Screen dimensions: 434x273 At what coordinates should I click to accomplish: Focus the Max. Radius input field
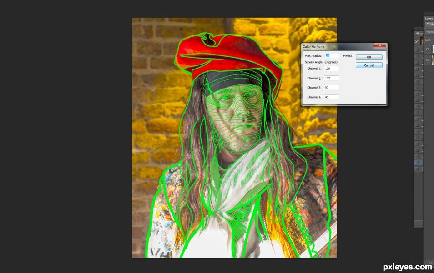point(332,55)
